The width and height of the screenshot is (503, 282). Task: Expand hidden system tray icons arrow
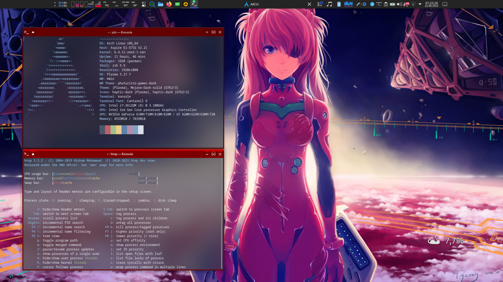(420, 4)
